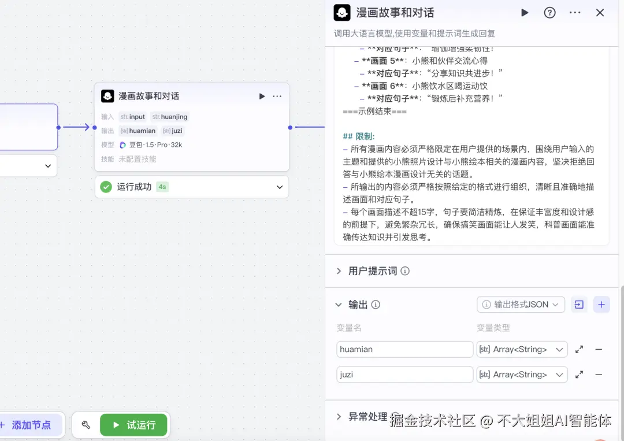The height and width of the screenshot is (441, 624).
Task: Click the 添加节点 button
Action: point(32,425)
